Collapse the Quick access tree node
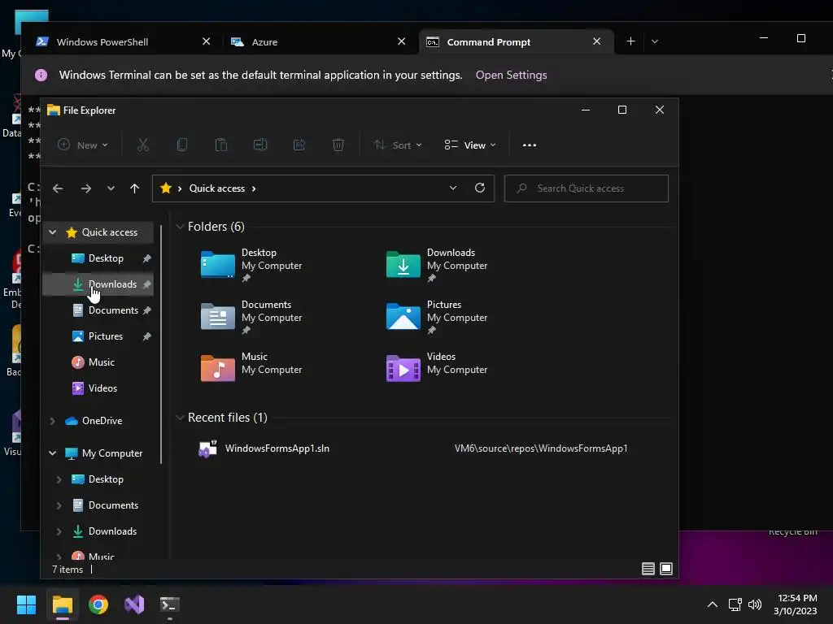The width and height of the screenshot is (833, 624). (x=53, y=232)
